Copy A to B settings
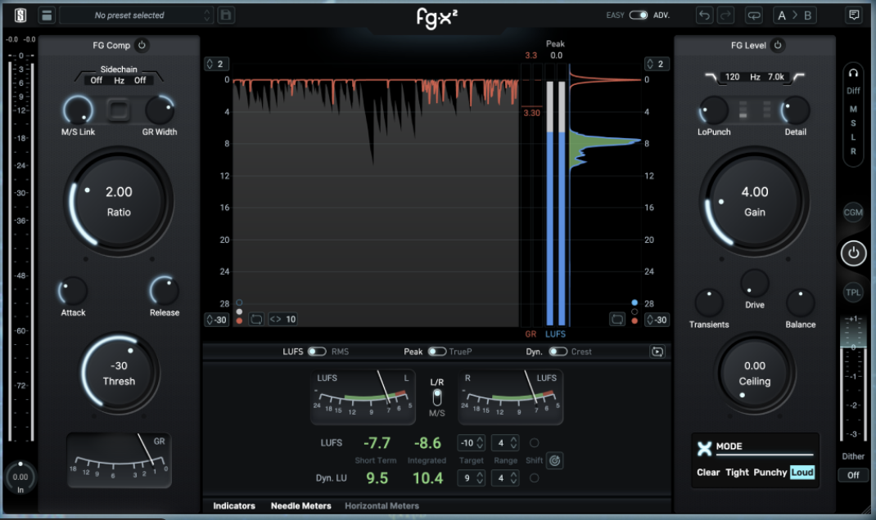The height and width of the screenshot is (520, 876). (x=794, y=15)
